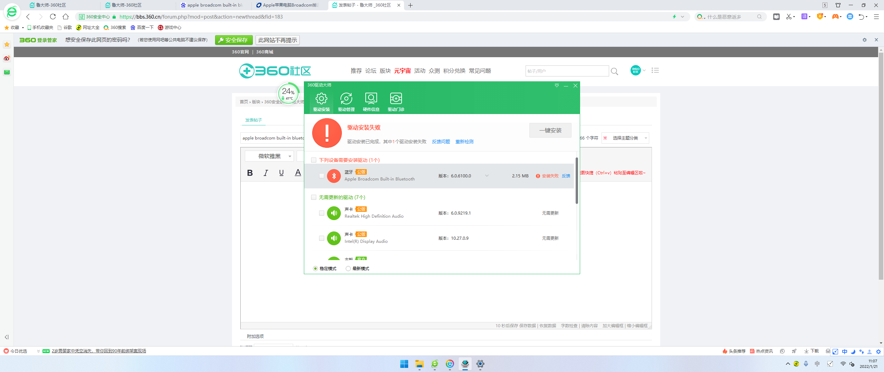The height and width of the screenshot is (372, 884).
Task: Click the 反馈问题 link
Action: point(441,142)
